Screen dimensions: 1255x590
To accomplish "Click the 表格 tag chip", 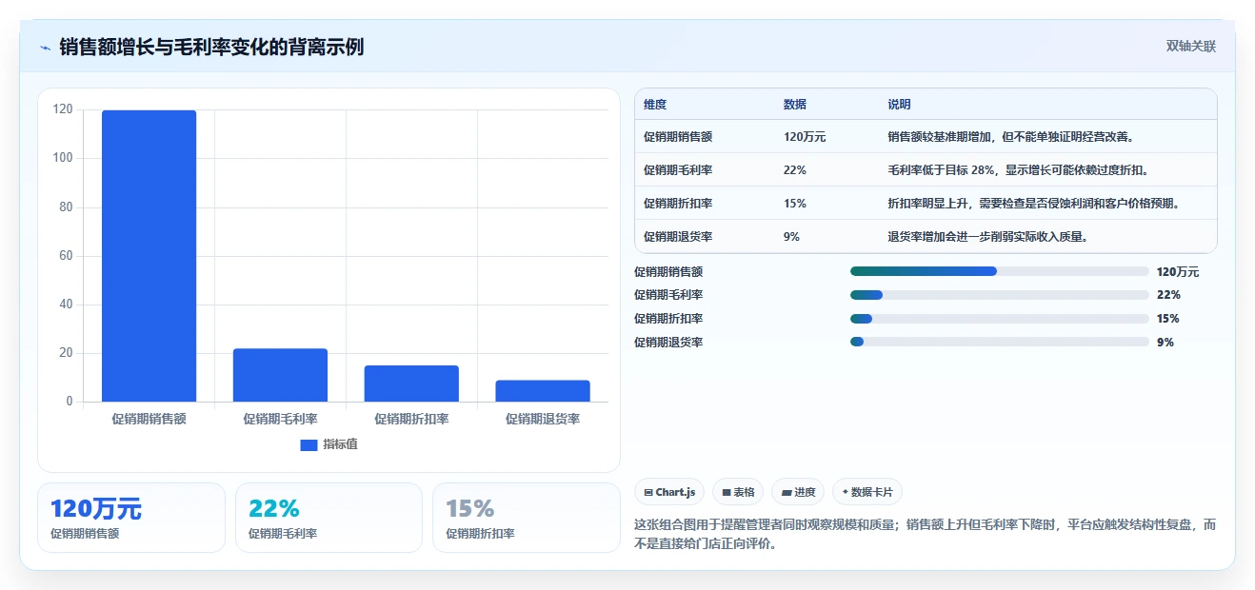I will pos(738,492).
